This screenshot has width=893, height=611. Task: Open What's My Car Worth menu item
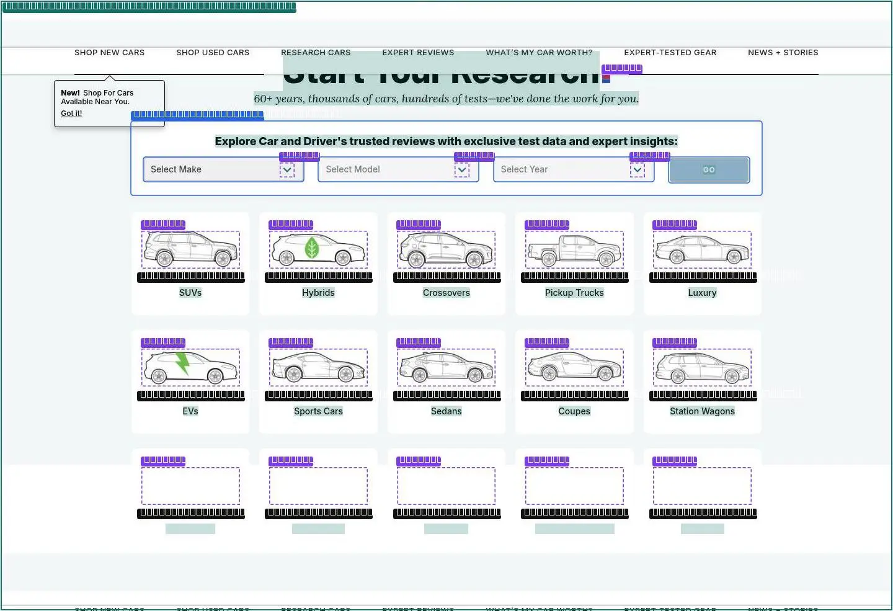pos(539,53)
